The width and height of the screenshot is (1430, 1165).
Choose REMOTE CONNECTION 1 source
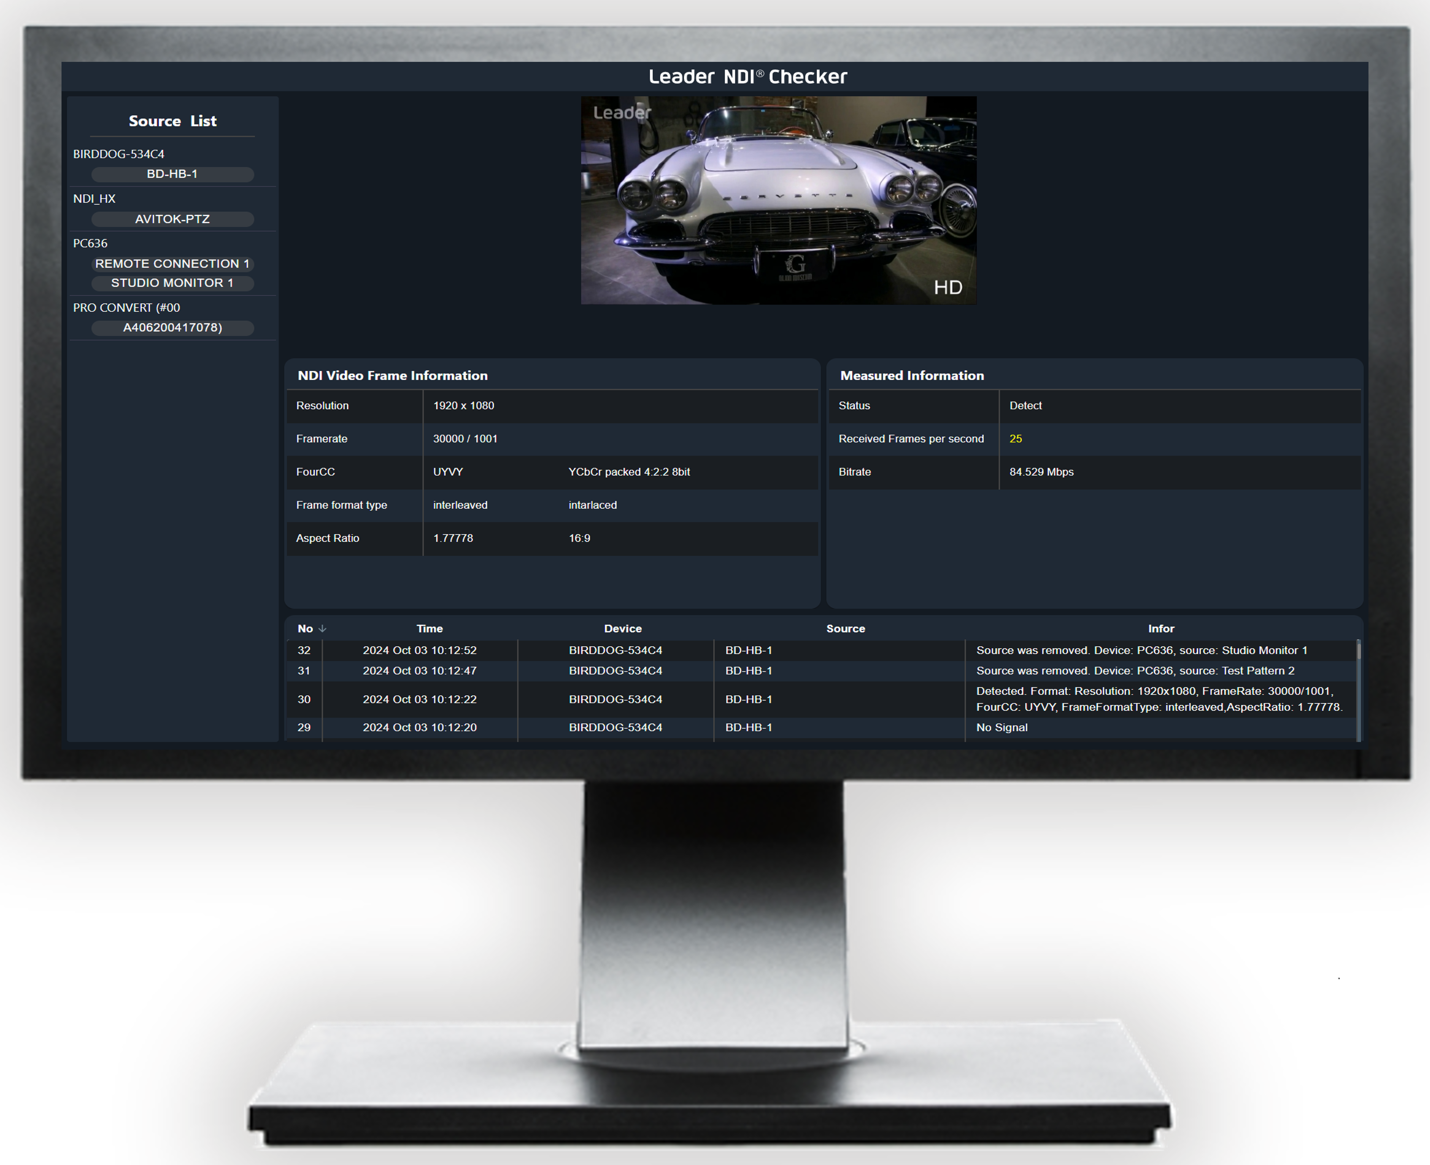point(172,264)
